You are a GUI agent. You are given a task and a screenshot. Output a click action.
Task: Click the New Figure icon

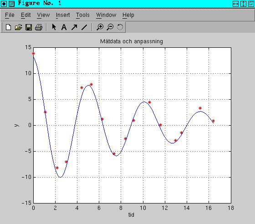click(9, 27)
